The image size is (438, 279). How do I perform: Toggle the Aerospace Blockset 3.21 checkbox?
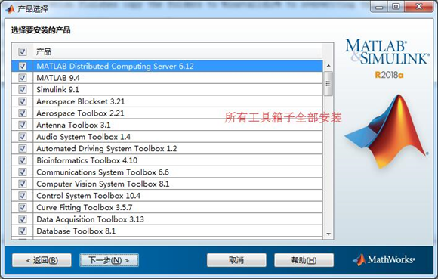[x=23, y=101]
